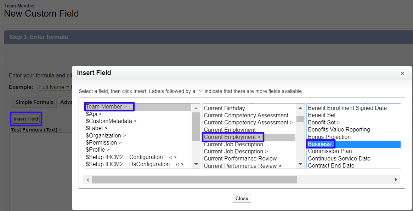Switch to the Simple Formula tab
The height and width of the screenshot is (211, 413).
click(x=34, y=102)
